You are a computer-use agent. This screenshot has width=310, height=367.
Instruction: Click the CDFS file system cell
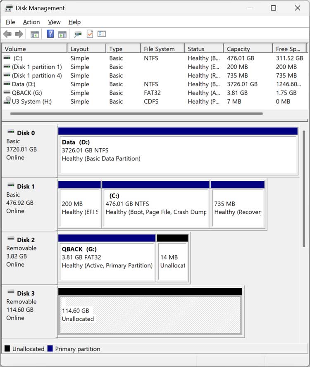[151, 101]
